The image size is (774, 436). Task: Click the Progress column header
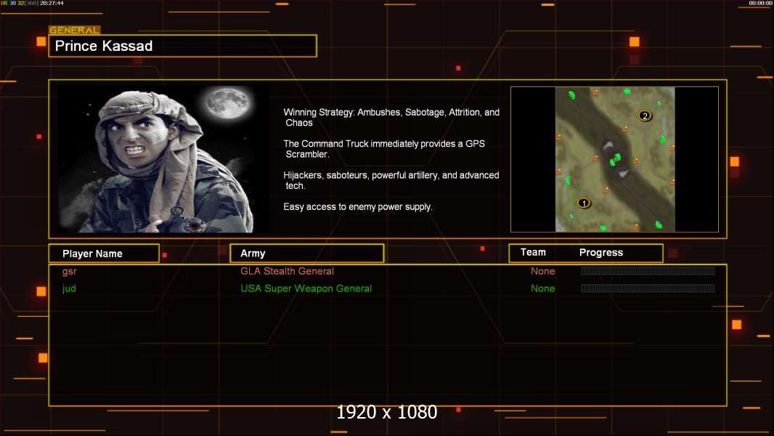(x=600, y=253)
